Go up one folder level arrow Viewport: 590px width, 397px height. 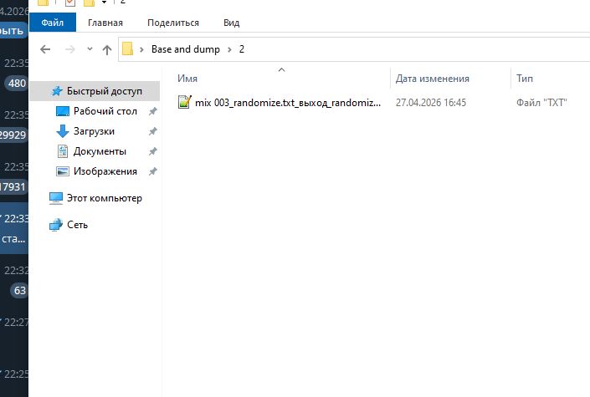point(107,49)
